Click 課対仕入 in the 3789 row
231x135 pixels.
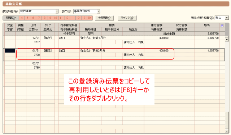point(129,68)
